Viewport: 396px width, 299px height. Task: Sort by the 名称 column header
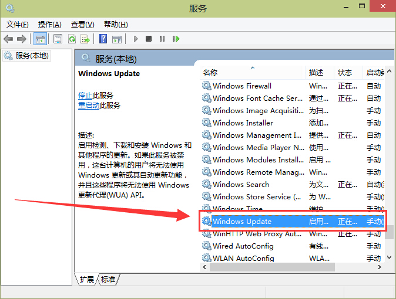[x=210, y=72]
